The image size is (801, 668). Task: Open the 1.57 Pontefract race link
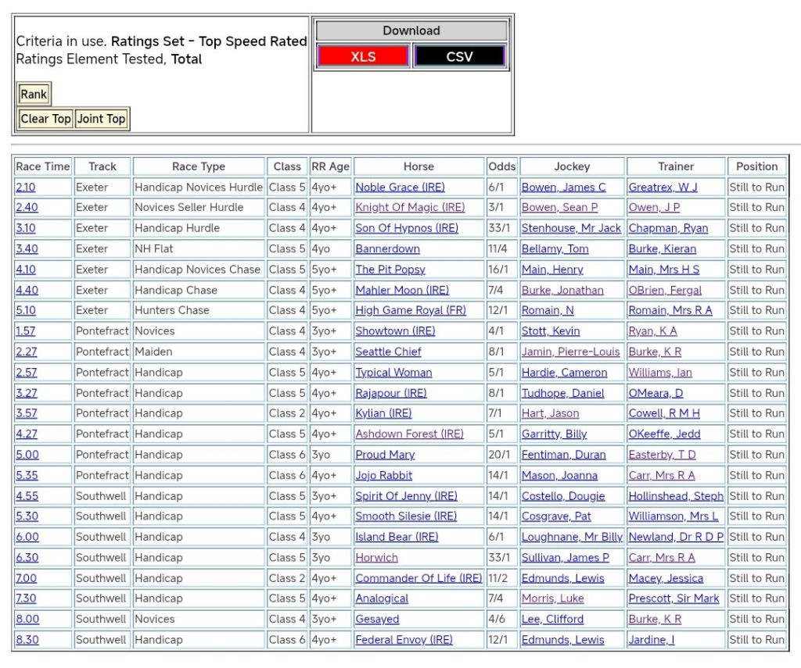[26, 331]
